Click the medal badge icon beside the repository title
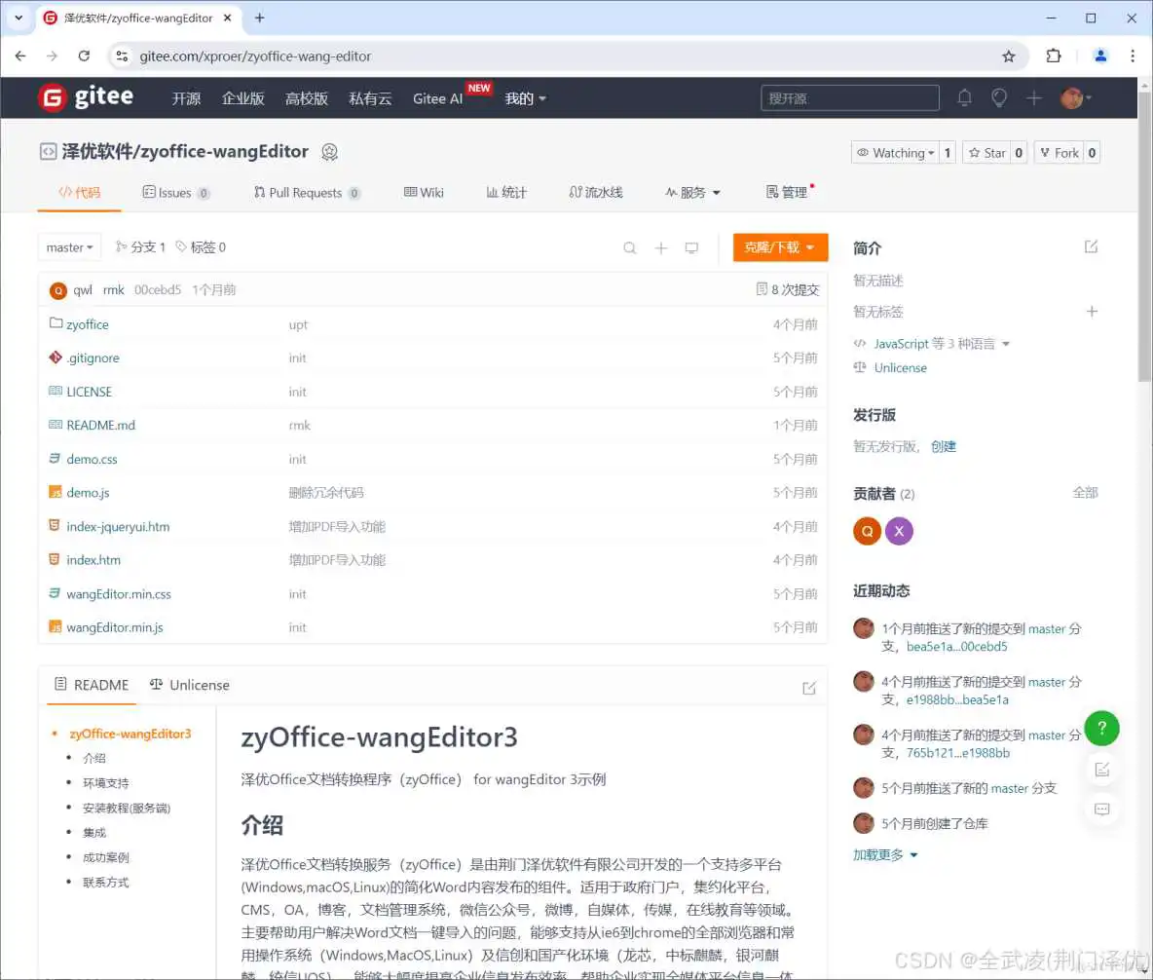This screenshot has height=980, width=1153. (330, 152)
